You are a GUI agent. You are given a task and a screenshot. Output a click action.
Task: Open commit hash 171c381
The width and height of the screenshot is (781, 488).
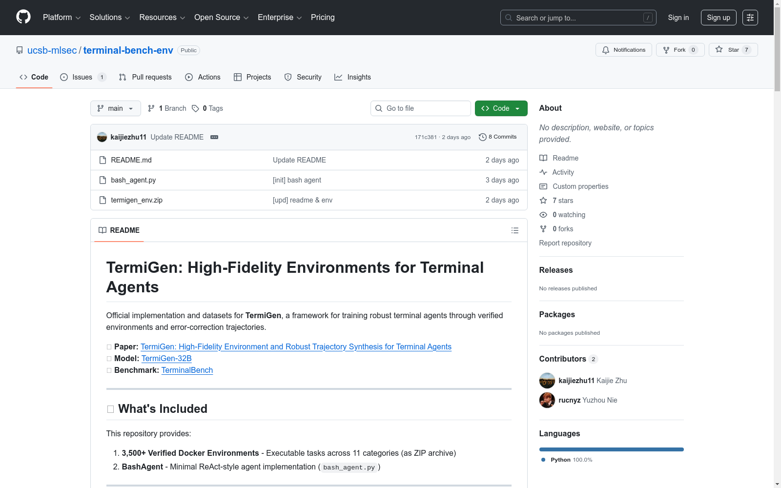(426, 137)
